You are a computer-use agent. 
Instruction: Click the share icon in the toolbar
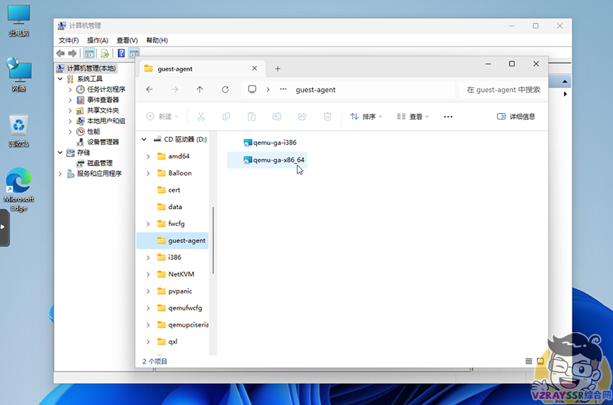click(302, 116)
